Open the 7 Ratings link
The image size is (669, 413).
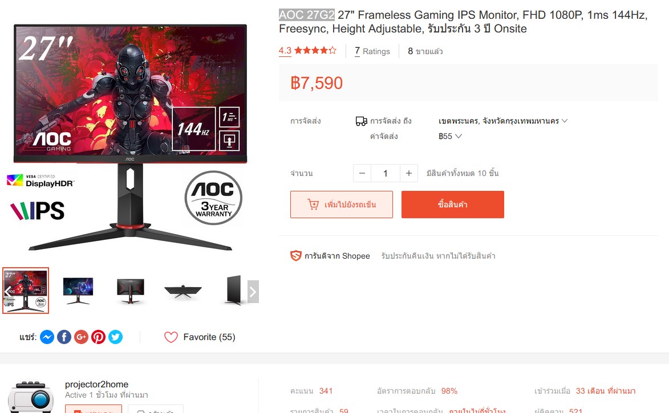(x=372, y=51)
